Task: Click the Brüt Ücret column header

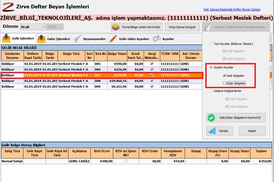Action: (x=102, y=153)
